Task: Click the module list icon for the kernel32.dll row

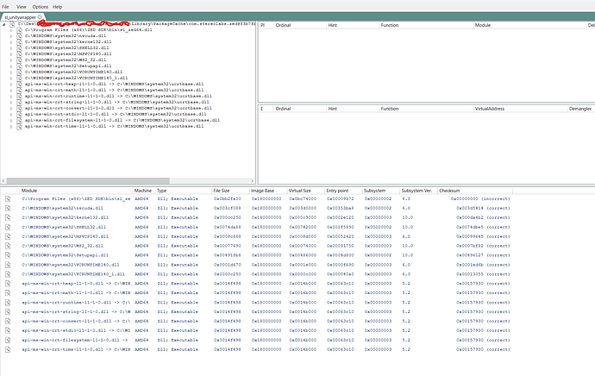Action: pos(8,218)
